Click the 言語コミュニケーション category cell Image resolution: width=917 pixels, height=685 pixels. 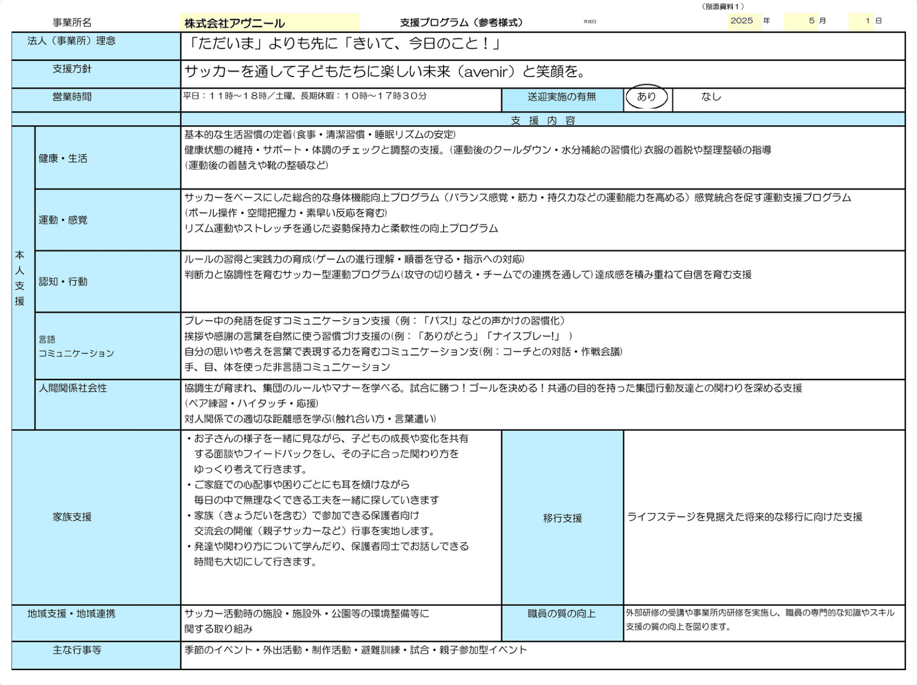click(x=107, y=346)
